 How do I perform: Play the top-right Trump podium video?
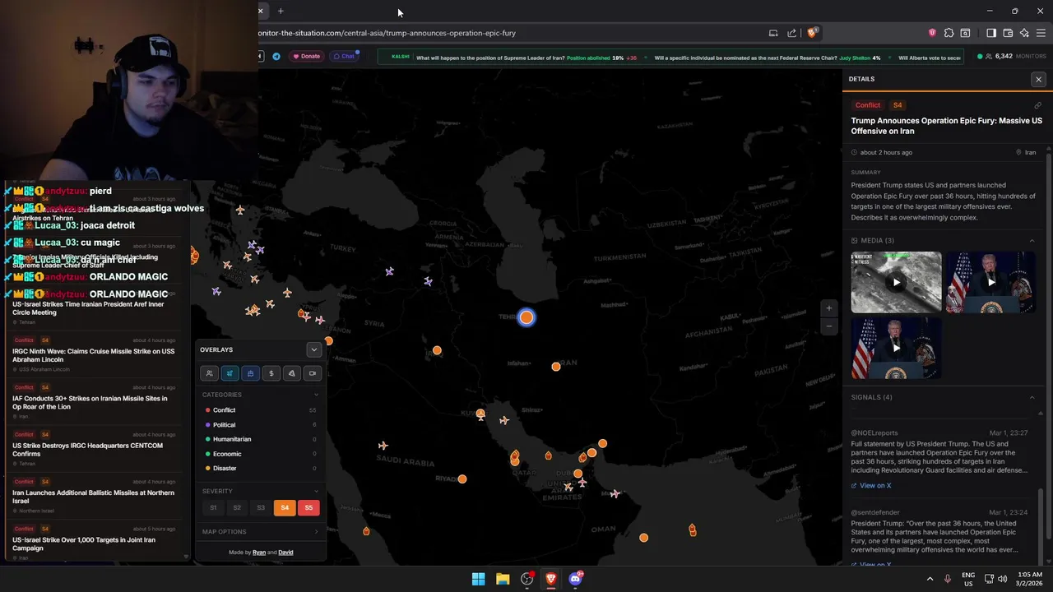(990, 282)
